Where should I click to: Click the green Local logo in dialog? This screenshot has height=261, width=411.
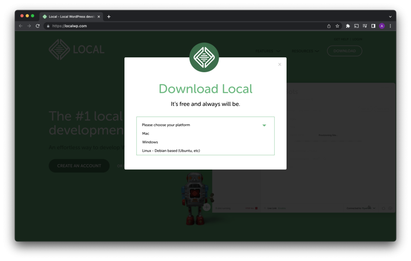click(204, 57)
